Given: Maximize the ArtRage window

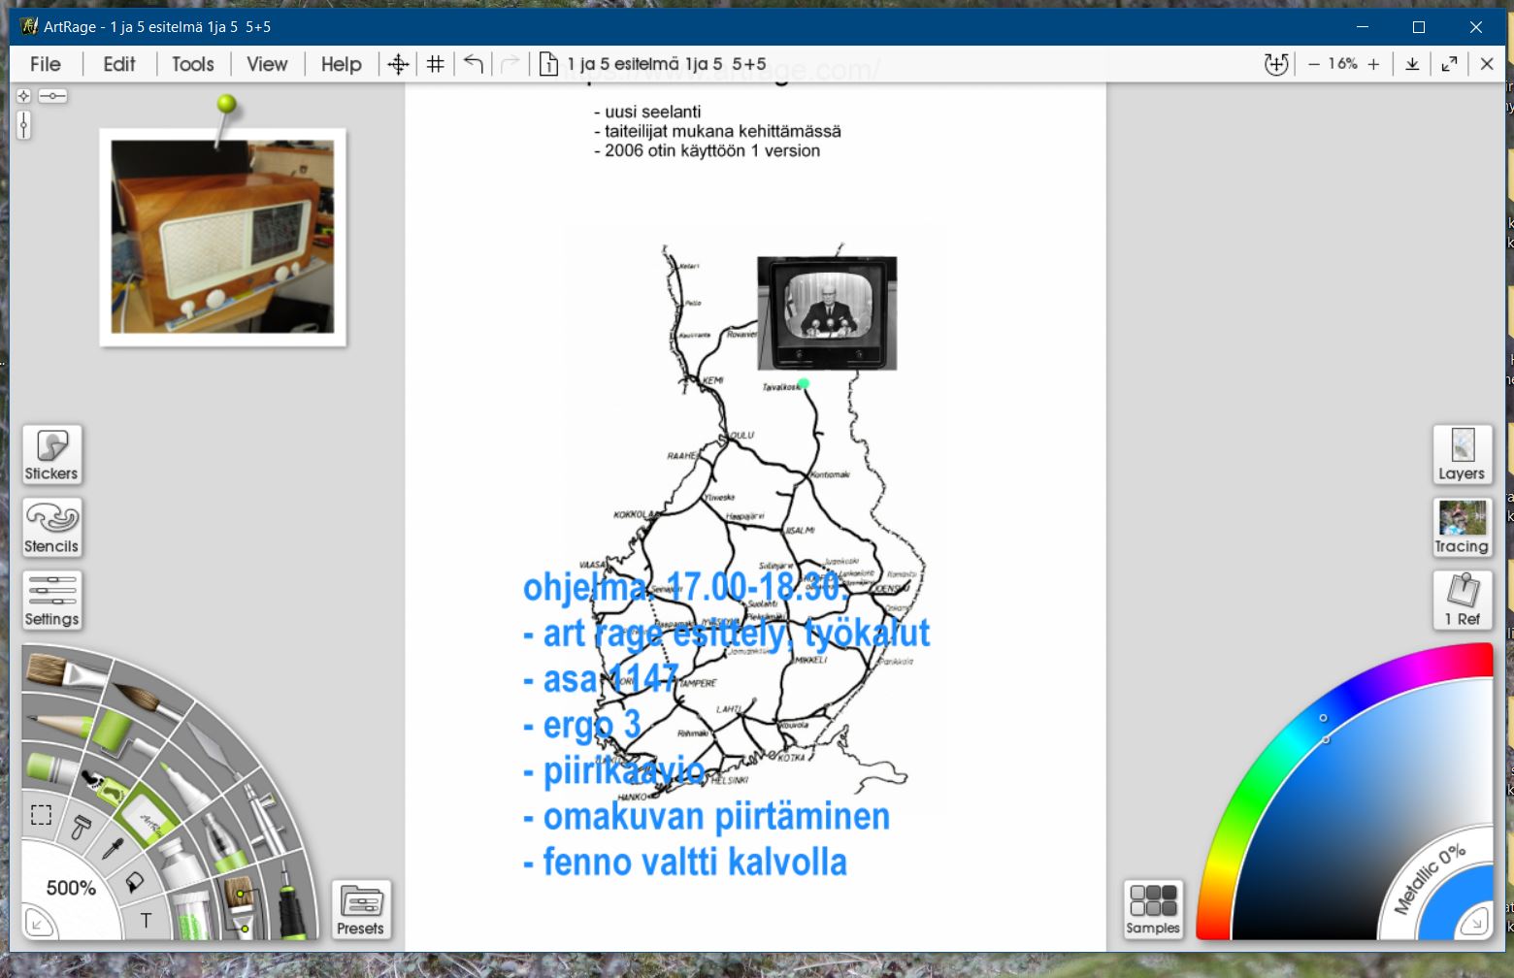Looking at the screenshot, I should [x=1419, y=27].
